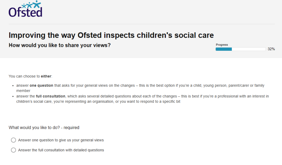Click the 32% progress value

coord(271,49)
